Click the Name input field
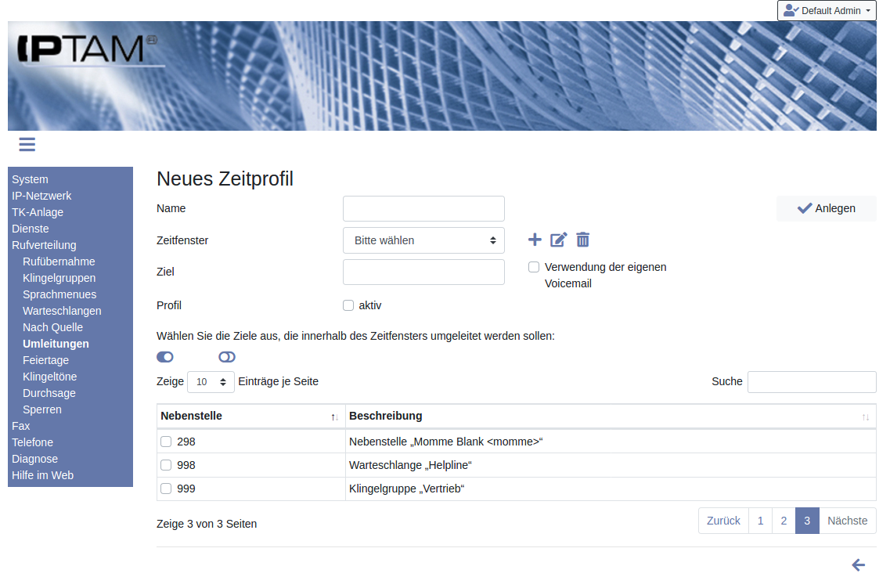The width and height of the screenshot is (890, 577). (423, 209)
